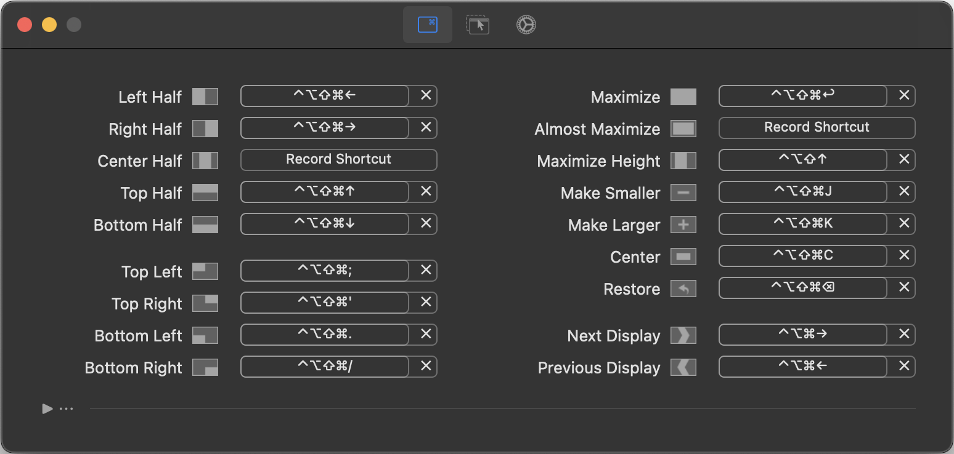Click the Left Half layout icon

coord(205,97)
